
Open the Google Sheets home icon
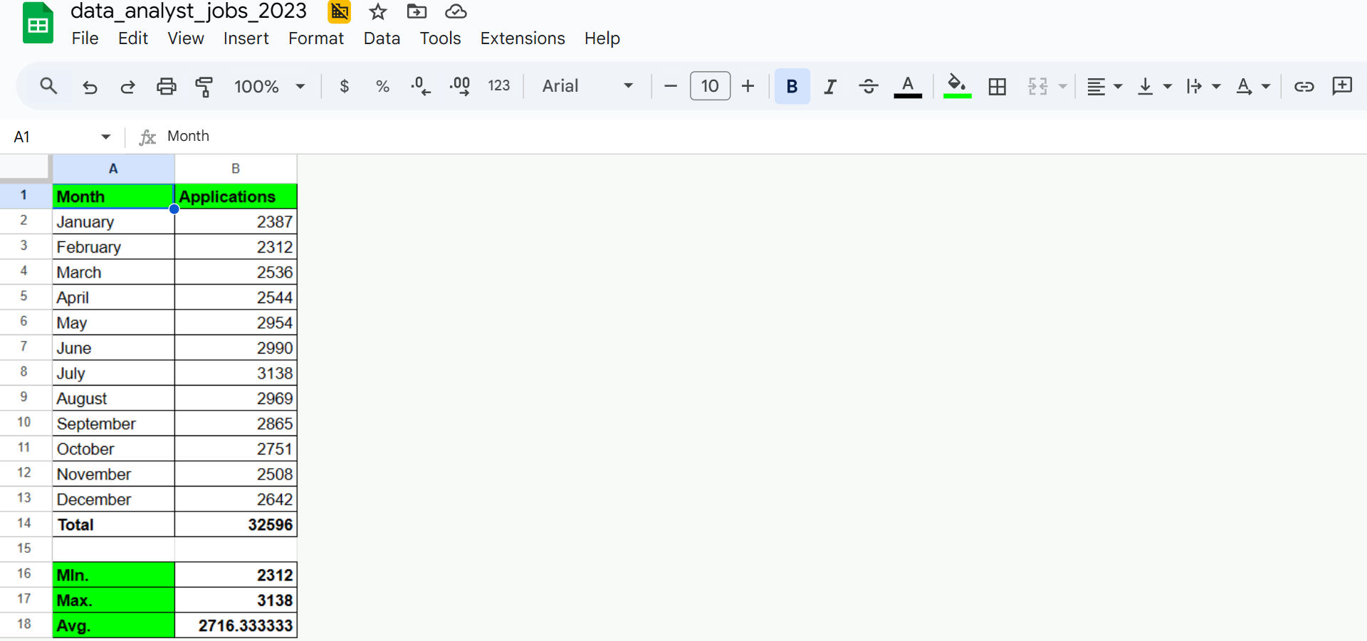pos(38,23)
